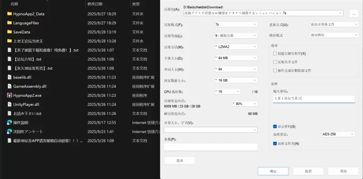Click the 应用程序 type cell of HypnoApp2.exe
The width and height of the screenshot is (363, 179).
[140, 95]
